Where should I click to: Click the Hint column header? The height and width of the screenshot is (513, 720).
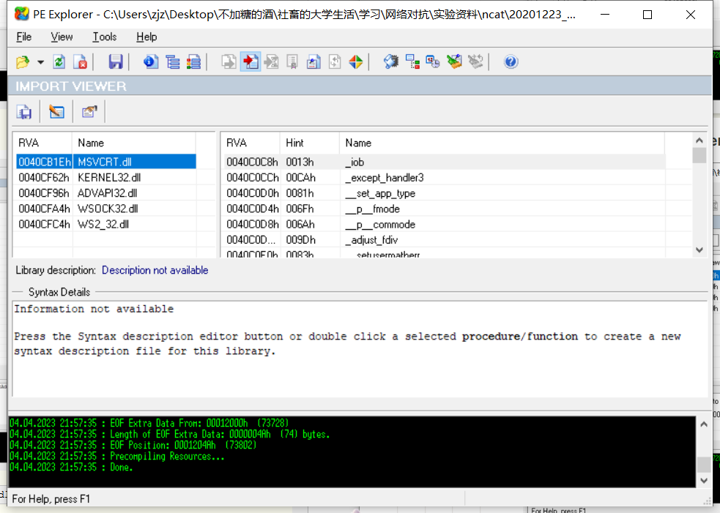point(310,143)
